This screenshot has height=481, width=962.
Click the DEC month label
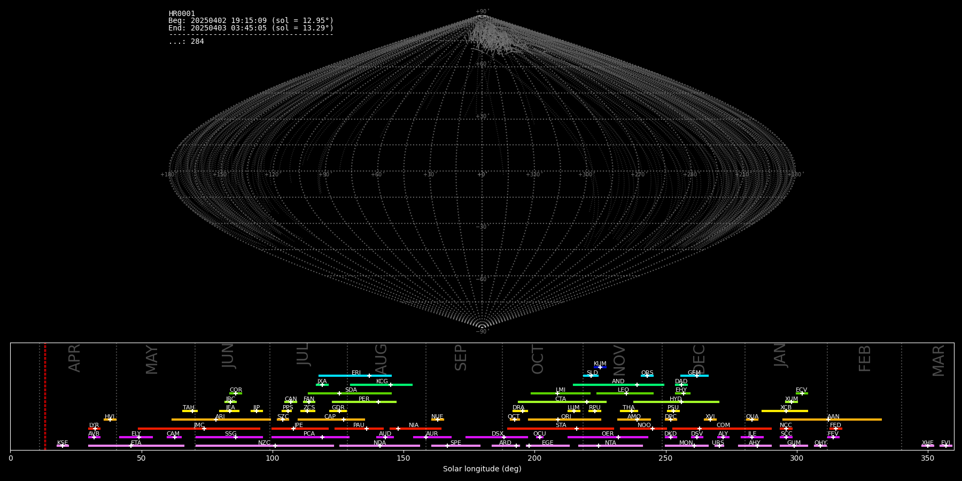(699, 360)
